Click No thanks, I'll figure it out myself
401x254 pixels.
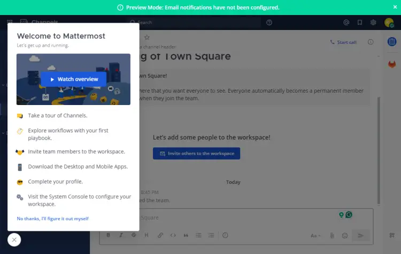tap(52, 219)
